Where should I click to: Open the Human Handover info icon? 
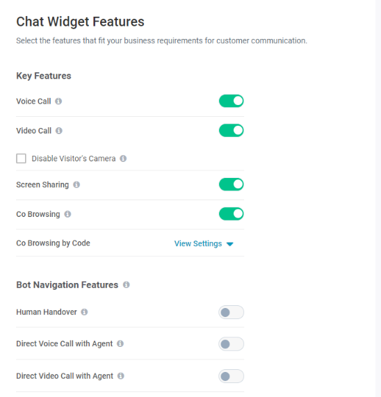[84, 312]
